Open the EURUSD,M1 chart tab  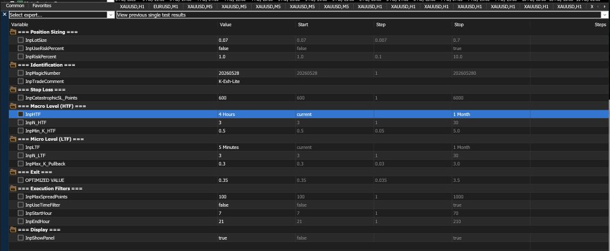(166, 6)
